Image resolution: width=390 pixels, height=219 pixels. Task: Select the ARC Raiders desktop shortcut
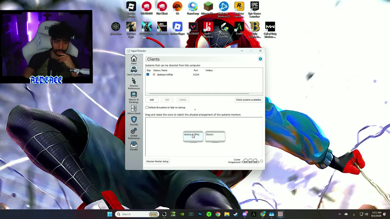162,29
